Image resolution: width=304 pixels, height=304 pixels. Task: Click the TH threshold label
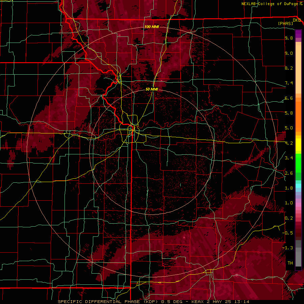click(290, 263)
